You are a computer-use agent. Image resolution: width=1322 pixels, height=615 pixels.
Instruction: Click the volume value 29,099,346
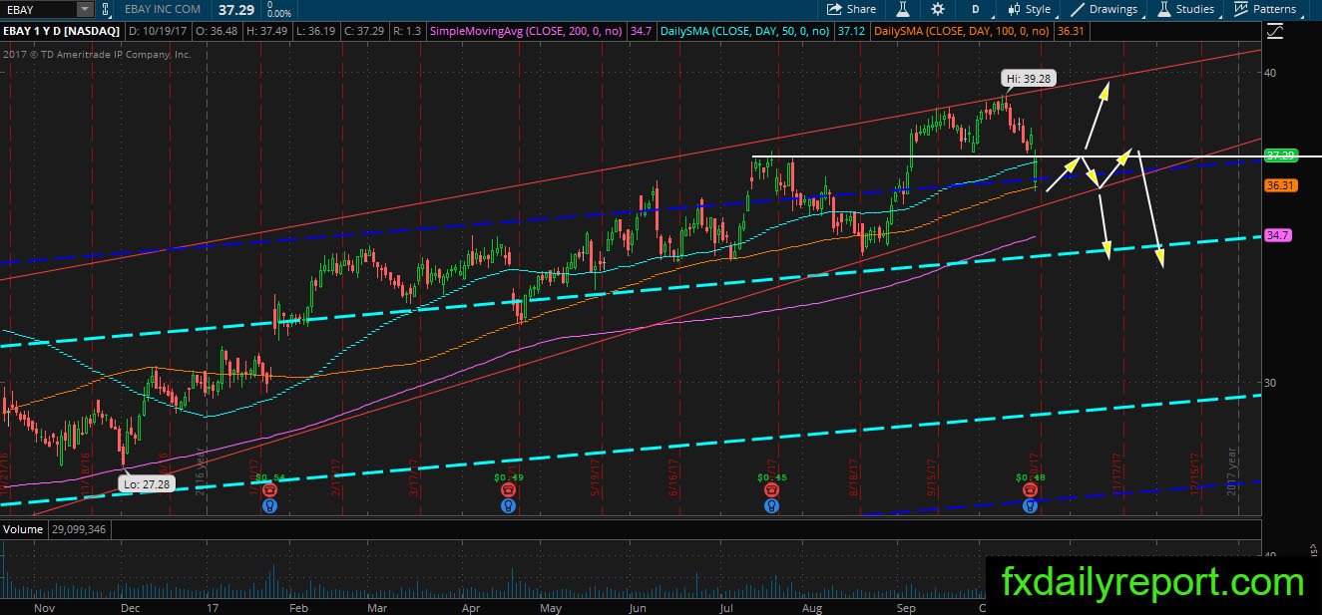(79, 529)
